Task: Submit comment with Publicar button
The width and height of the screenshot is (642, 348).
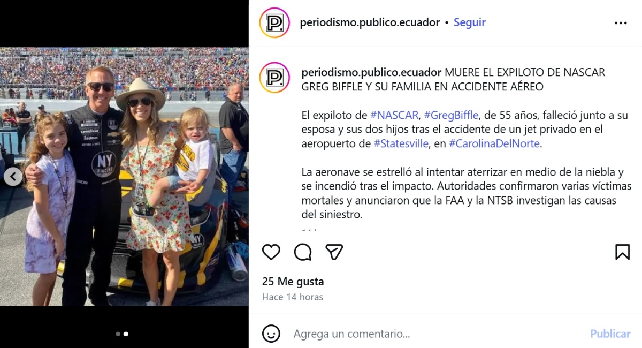Action: (x=610, y=334)
